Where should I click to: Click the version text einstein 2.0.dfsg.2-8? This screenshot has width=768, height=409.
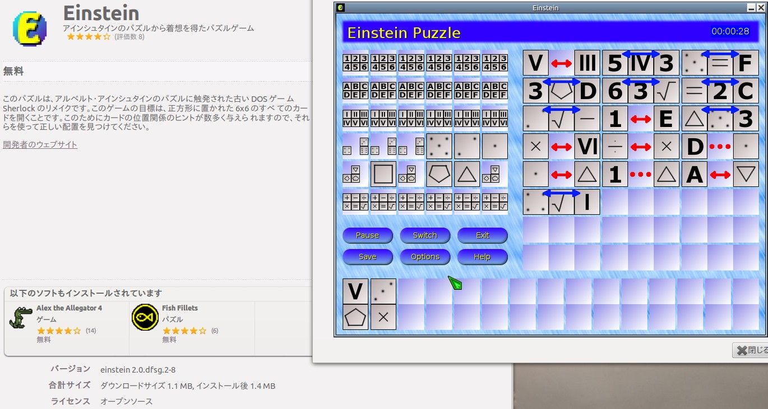click(138, 369)
